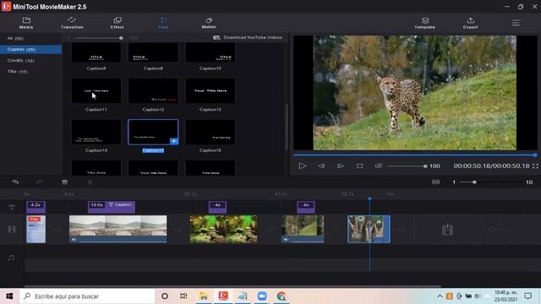
Task: Open the hamburger menu
Action: tap(516, 23)
